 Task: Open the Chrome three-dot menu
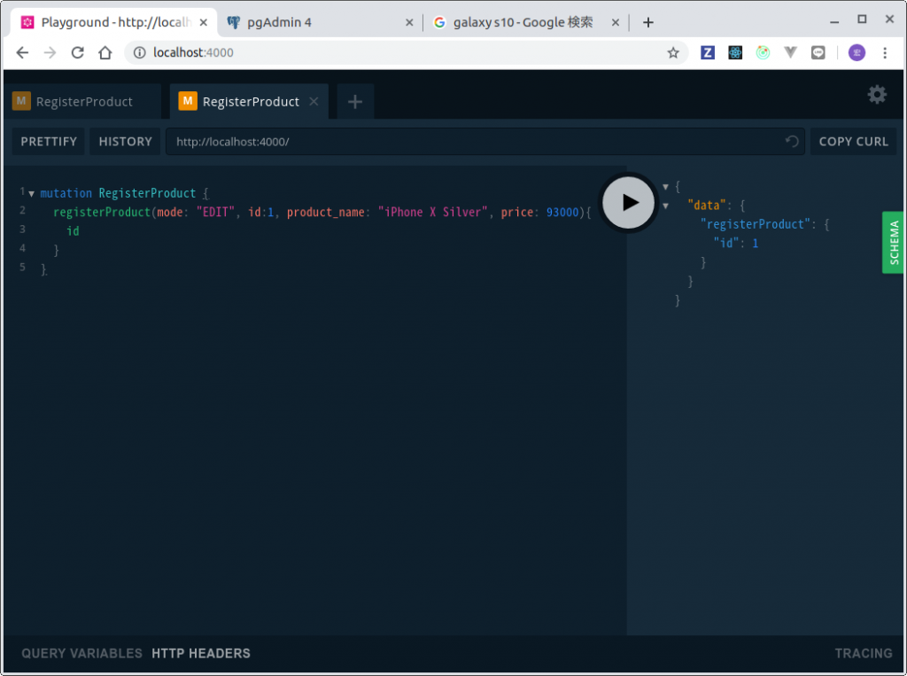coord(884,53)
